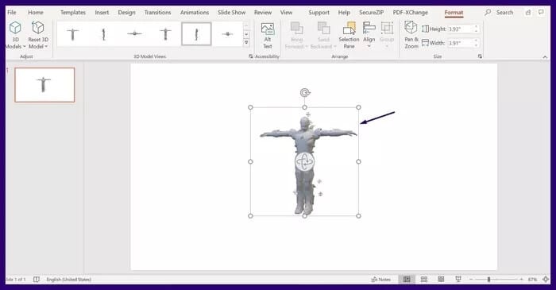Click the 67% zoom level
The width and height of the screenshot is (556, 290).
point(532,280)
